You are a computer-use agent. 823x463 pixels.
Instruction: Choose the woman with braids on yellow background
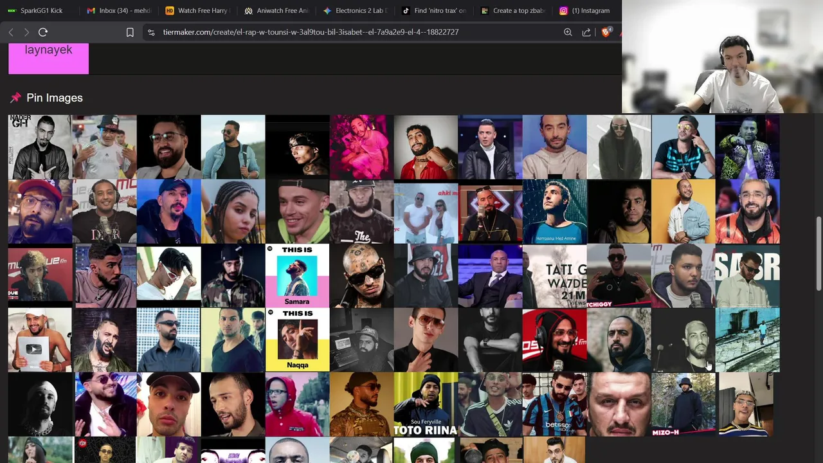(233, 211)
